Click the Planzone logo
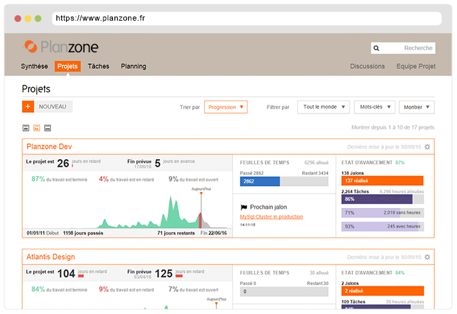The width and height of the screenshot is (457, 314). pyautogui.click(x=61, y=47)
